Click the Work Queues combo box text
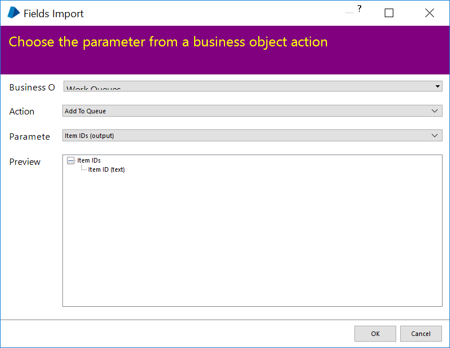450x348 pixels. pos(94,89)
